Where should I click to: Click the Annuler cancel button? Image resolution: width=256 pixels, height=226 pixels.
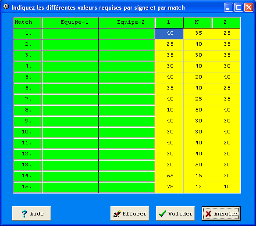click(221, 213)
